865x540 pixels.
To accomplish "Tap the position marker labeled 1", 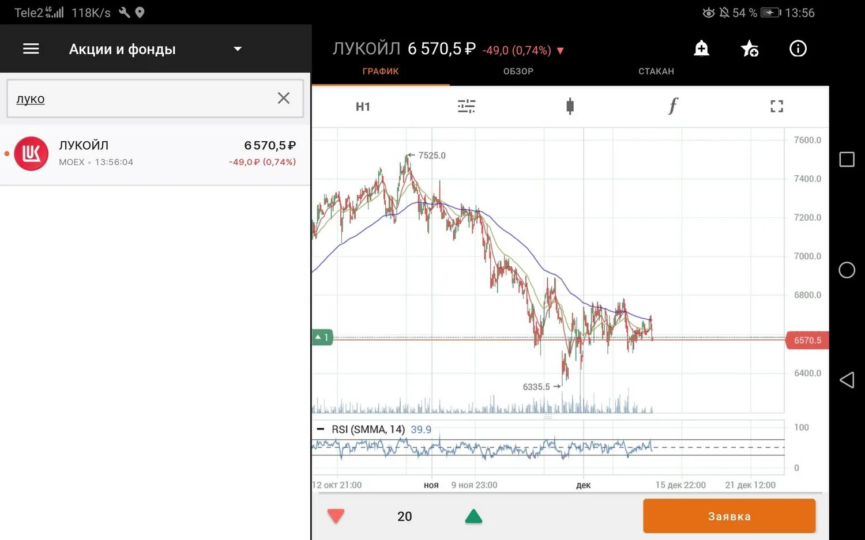I will [x=322, y=337].
